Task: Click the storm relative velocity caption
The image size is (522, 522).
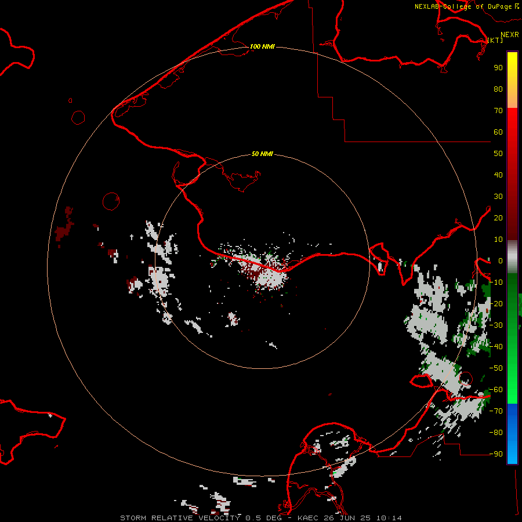Action: pyautogui.click(x=260, y=518)
